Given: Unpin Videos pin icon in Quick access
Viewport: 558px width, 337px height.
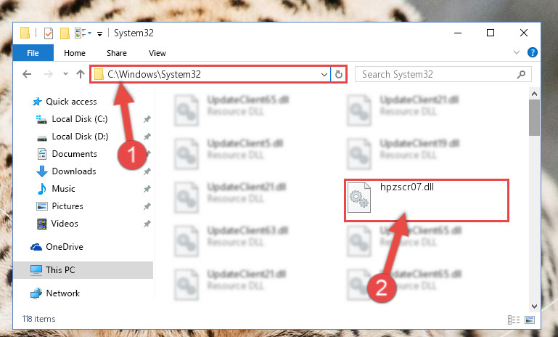Looking at the screenshot, I should click(147, 224).
